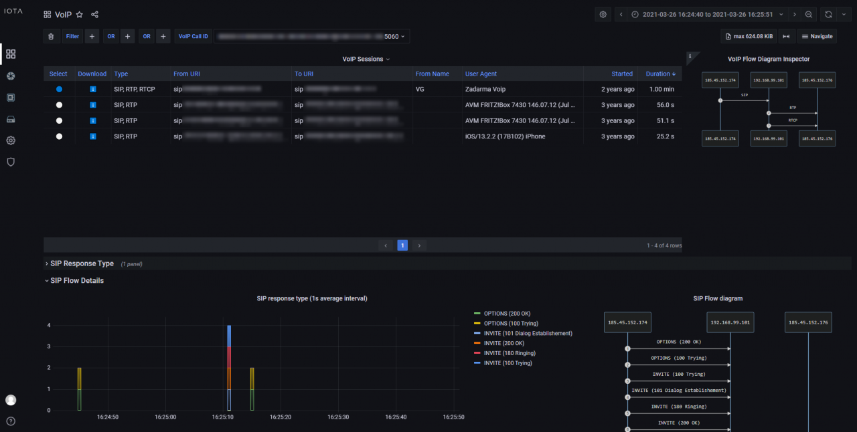Expand the SIP Response Type row
The width and height of the screenshot is (857, 432).
click(x=82, y=263)
